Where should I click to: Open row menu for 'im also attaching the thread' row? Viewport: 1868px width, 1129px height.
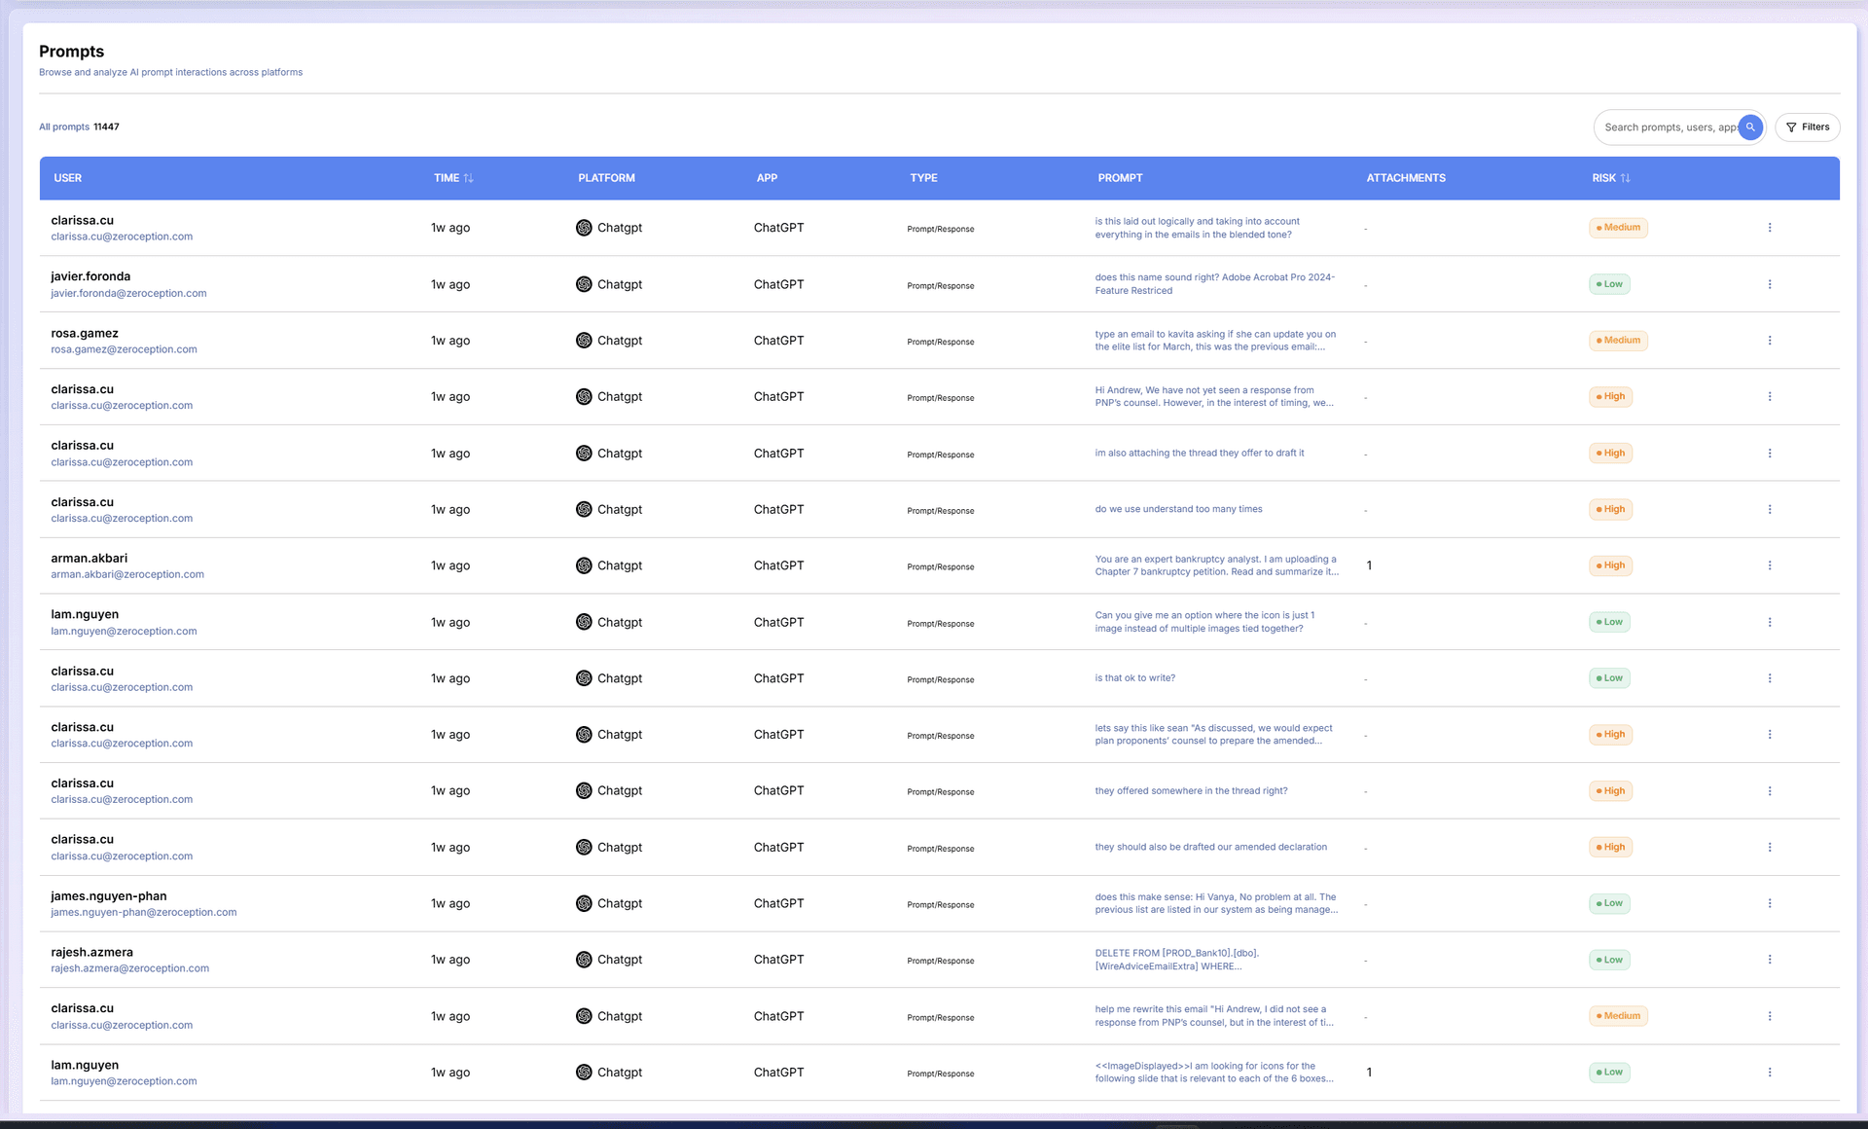pyautogui.click(x=1770, y=454)
